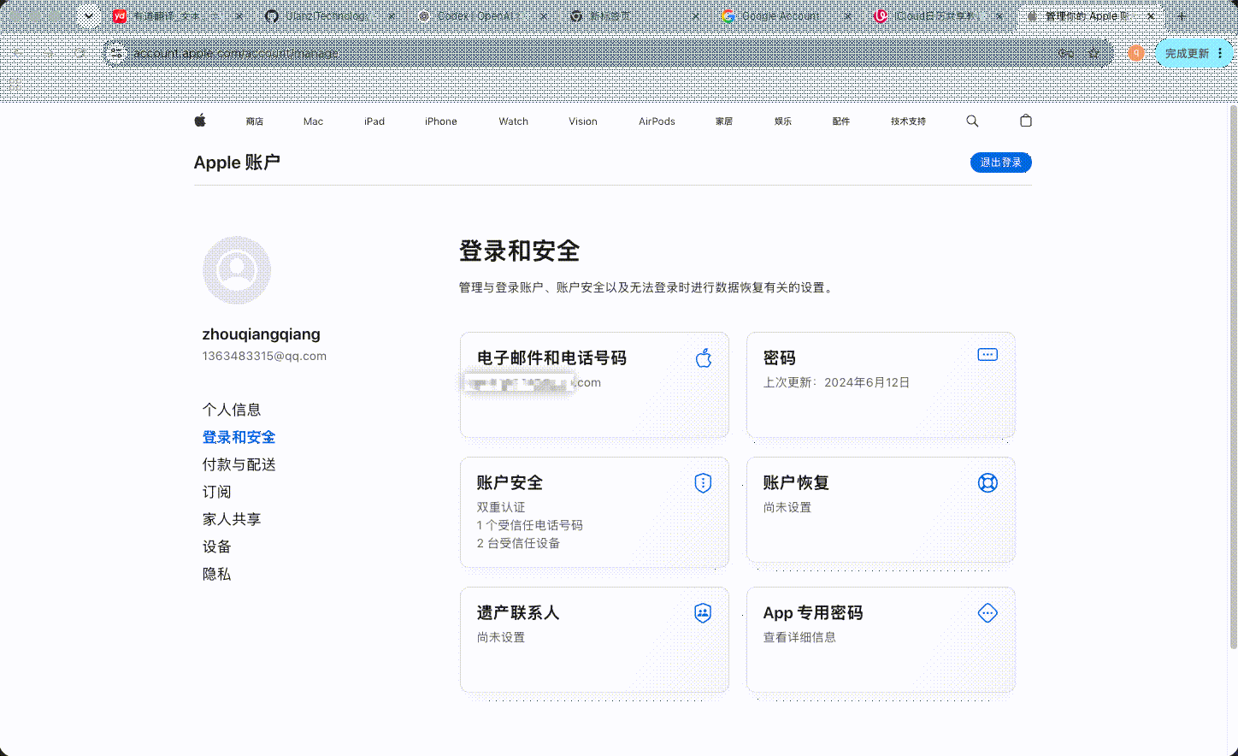
Task: Click the Apple 账户 page heading
Action: tap(237, 162)
